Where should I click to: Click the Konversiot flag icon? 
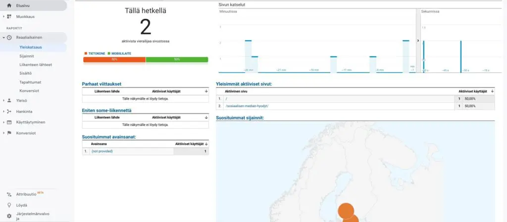point(9,133)
